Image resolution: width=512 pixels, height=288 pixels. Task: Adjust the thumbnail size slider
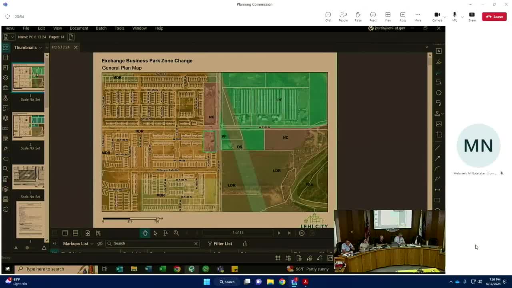coord(27,248)
